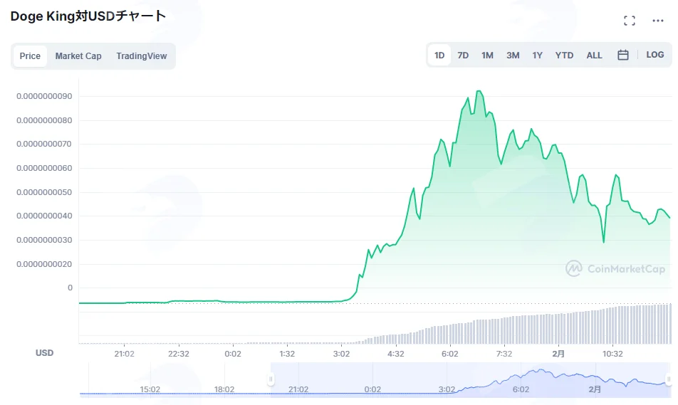Open the calendar date range picker
Image resolution: width=678 pixels, height=405 pixels.
(x=622, y=55)
